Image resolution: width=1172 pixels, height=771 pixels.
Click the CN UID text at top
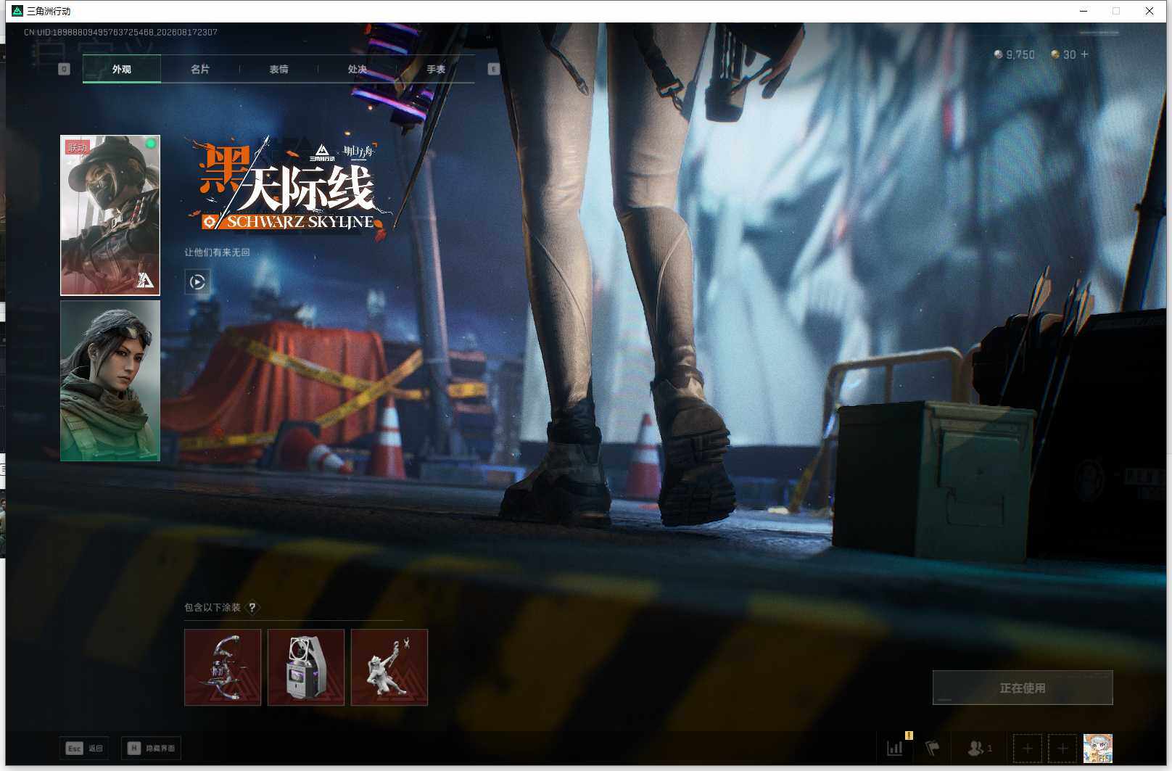pos(120,32)
